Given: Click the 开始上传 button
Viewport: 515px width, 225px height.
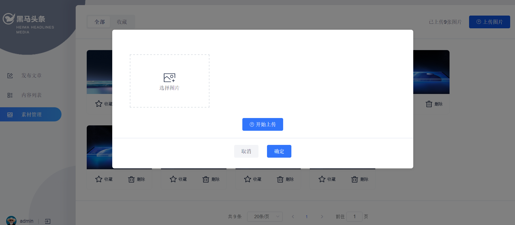Looking at the screenshot, I should tap(263, 124).
